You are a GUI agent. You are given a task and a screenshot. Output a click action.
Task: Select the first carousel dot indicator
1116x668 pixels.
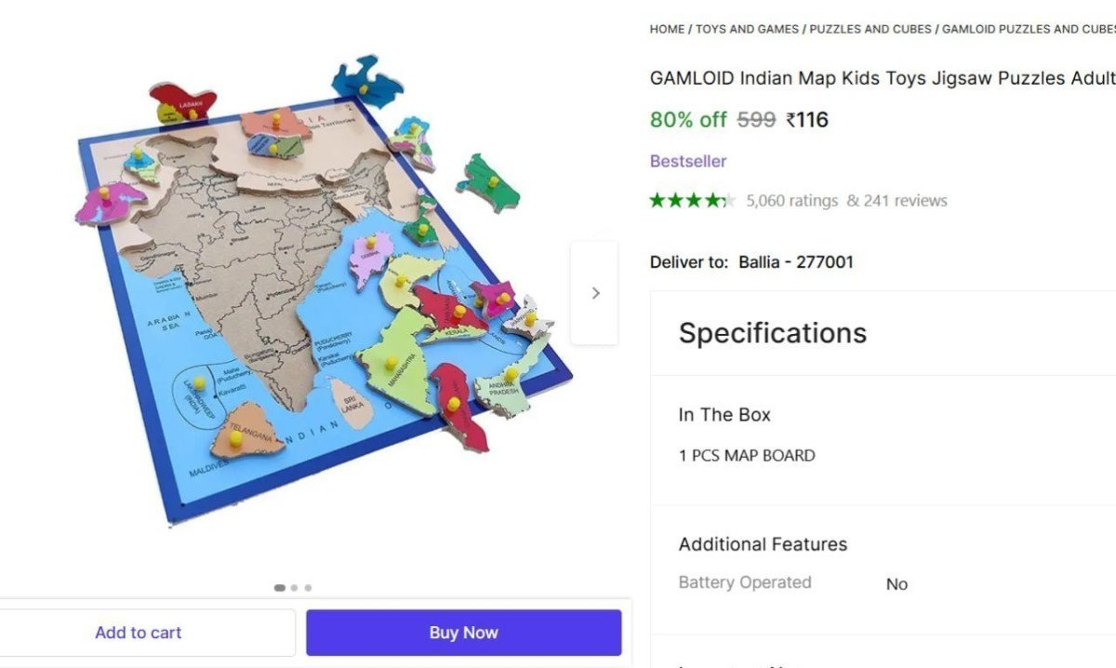coord(280,587)
